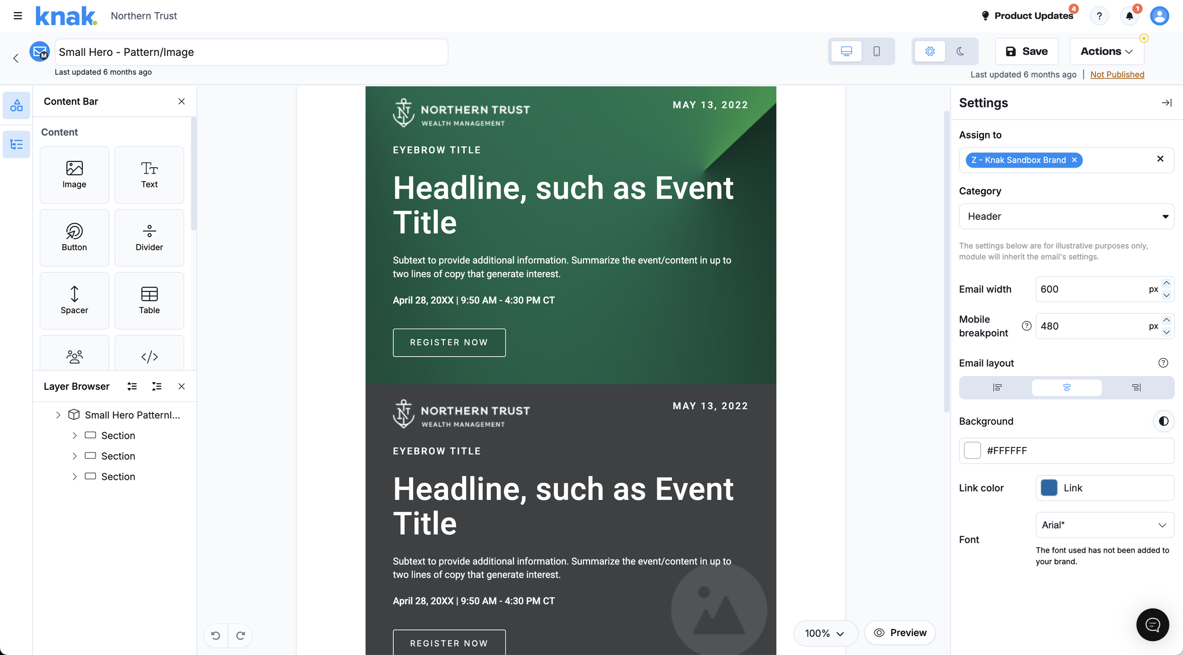Expand the first Section layer
Screen dimensions: 1183x655
click(74, 435)
